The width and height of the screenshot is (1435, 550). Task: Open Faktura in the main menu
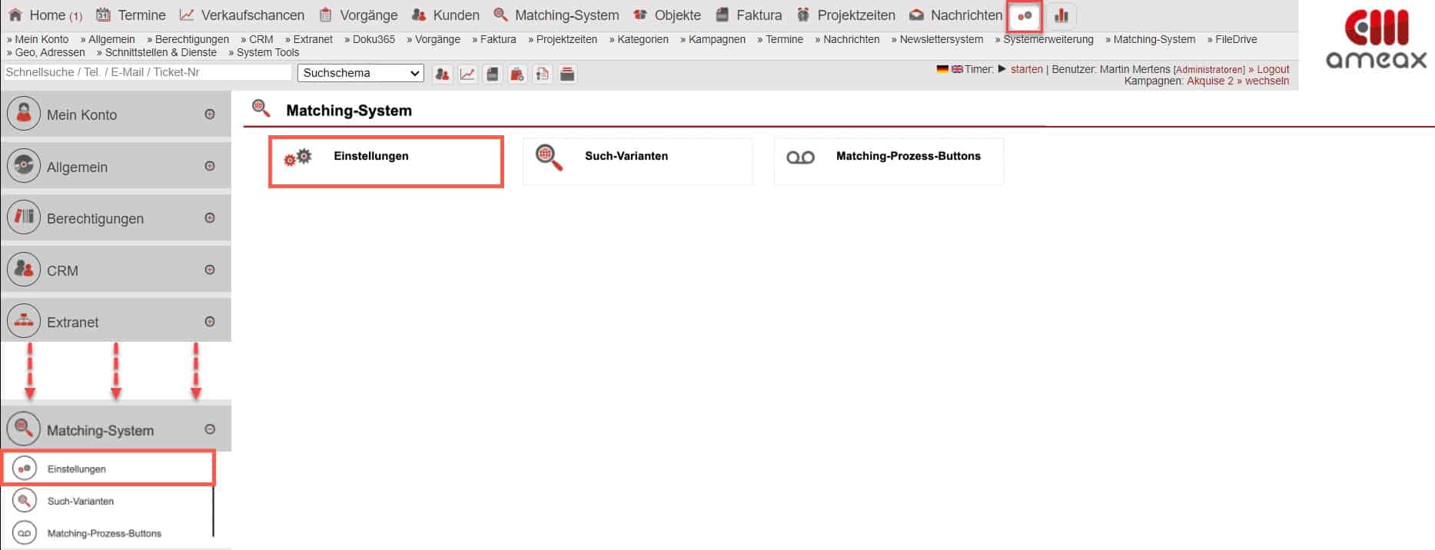point(758,15)
